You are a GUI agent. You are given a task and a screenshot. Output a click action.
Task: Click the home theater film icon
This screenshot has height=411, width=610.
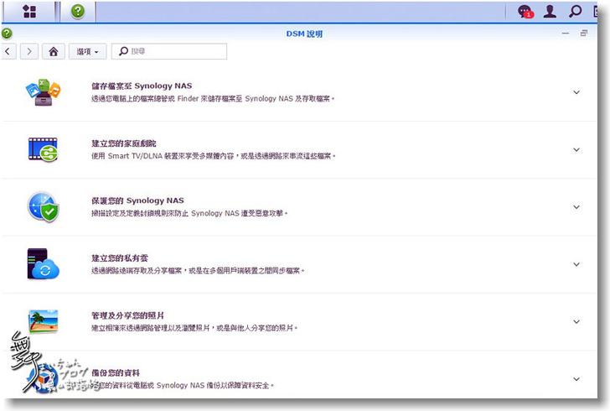(43, 149)
